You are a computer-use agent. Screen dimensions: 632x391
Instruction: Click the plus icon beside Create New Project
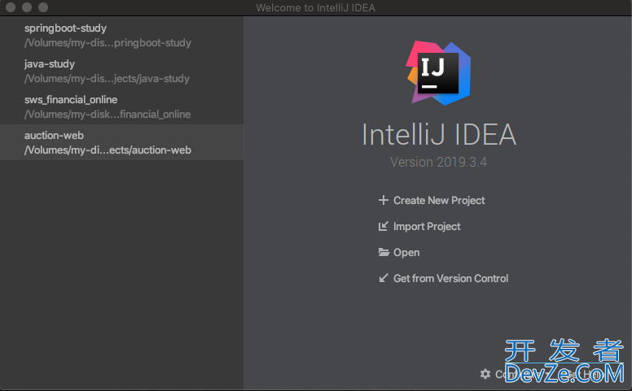(384, 201)
